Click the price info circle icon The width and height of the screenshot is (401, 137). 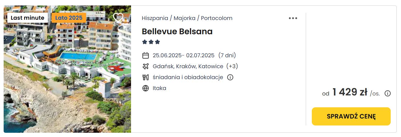coord(388,93)
